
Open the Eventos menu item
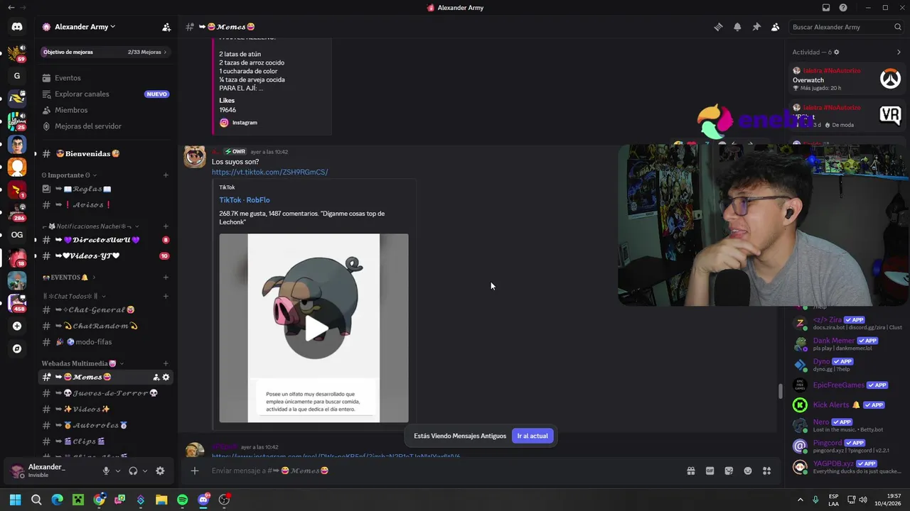[106, 78]
